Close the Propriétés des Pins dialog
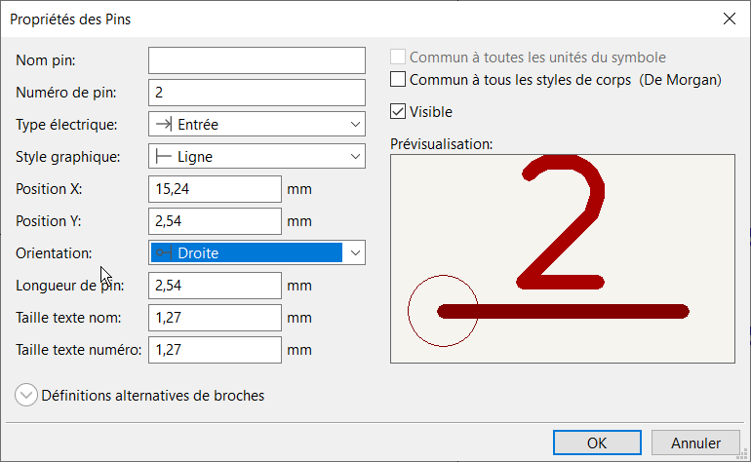Viewport: 751px width, 462px height. 728,17
